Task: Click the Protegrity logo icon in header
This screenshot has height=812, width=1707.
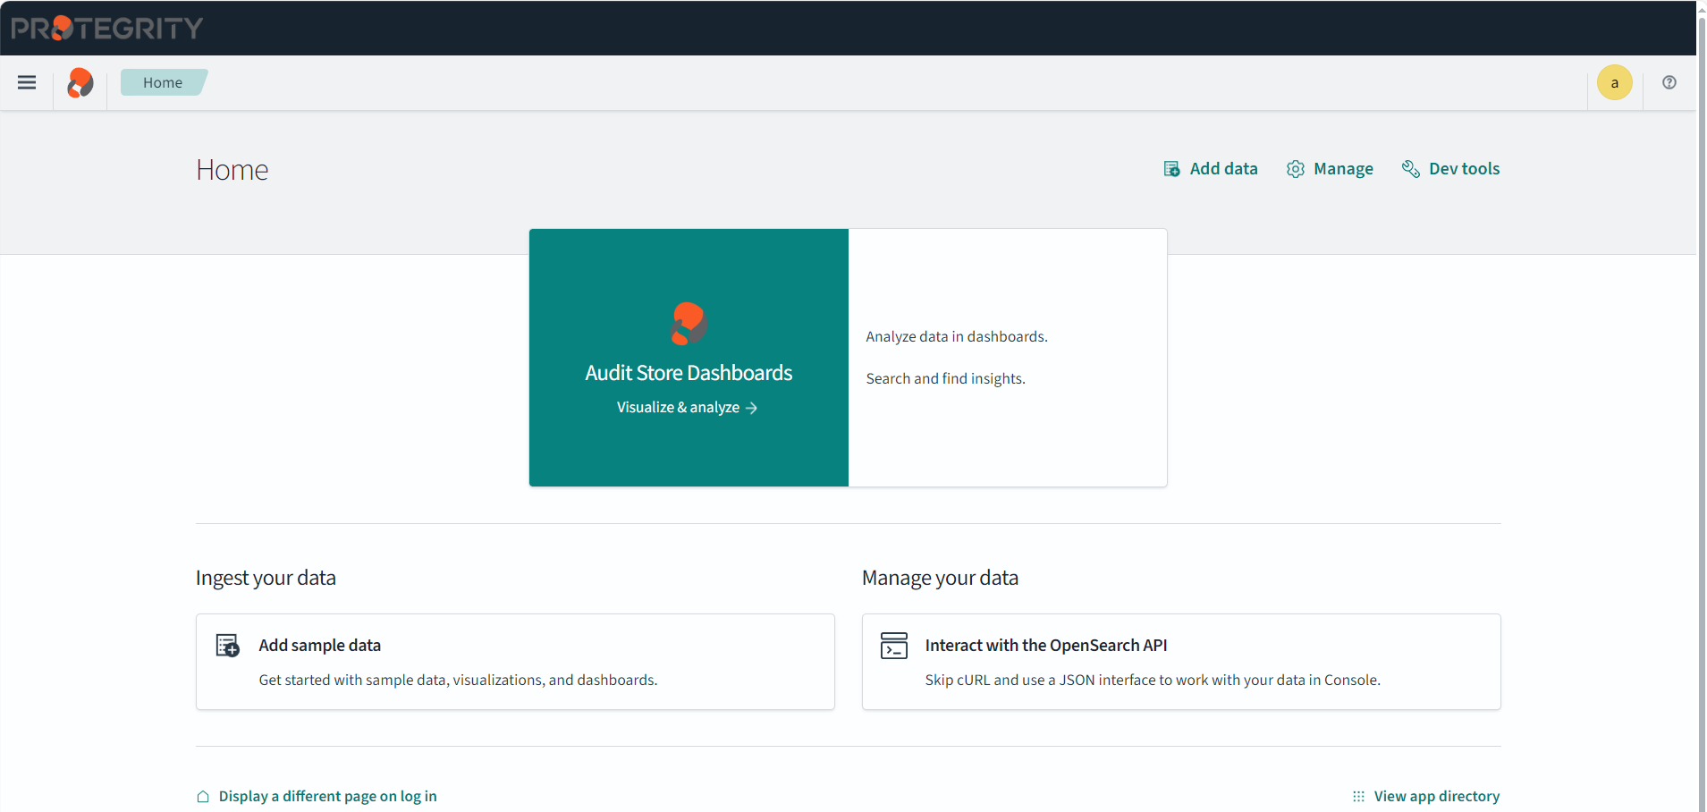Action: click(x=80, y=82)
